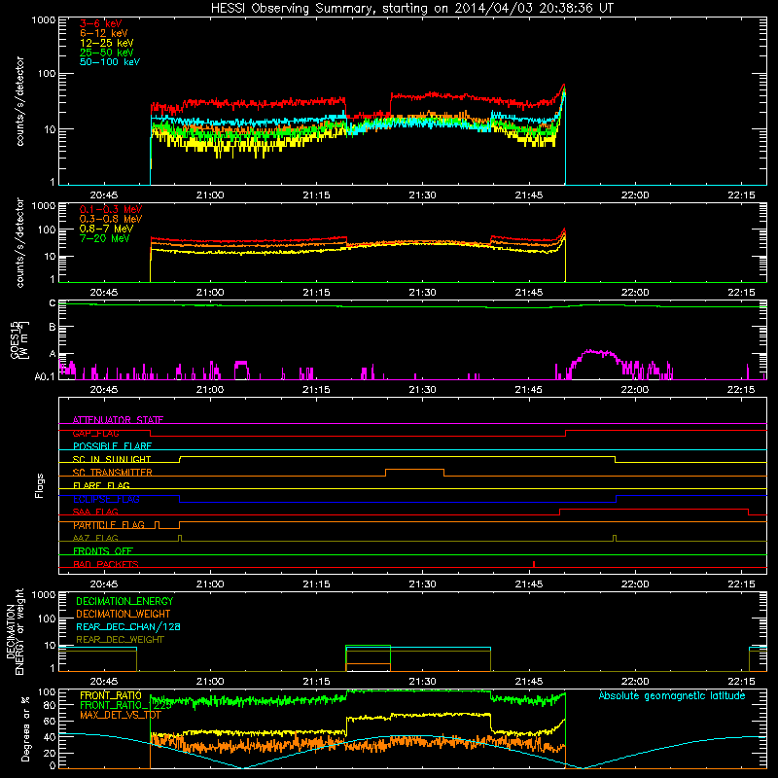Click the SC_TRANSMITTER flag label
The width and height of the screenshot is (778, 778).
(x=113, y=473)
